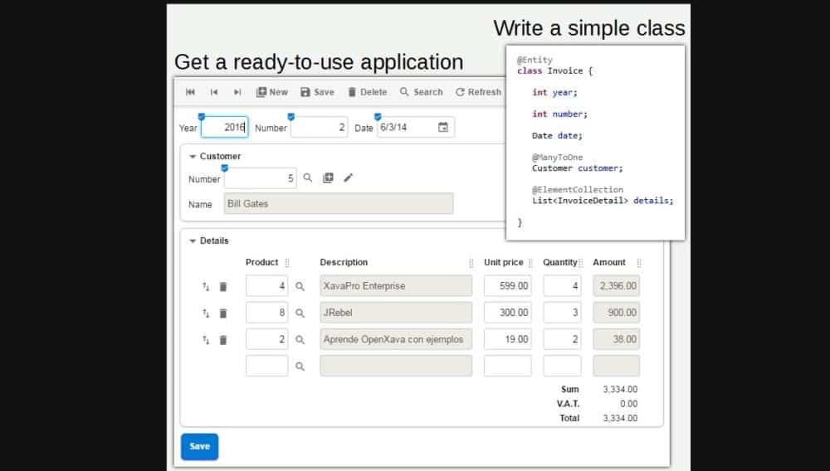Go to the next record
Screen dimensions: 830x471
[237, 92]
